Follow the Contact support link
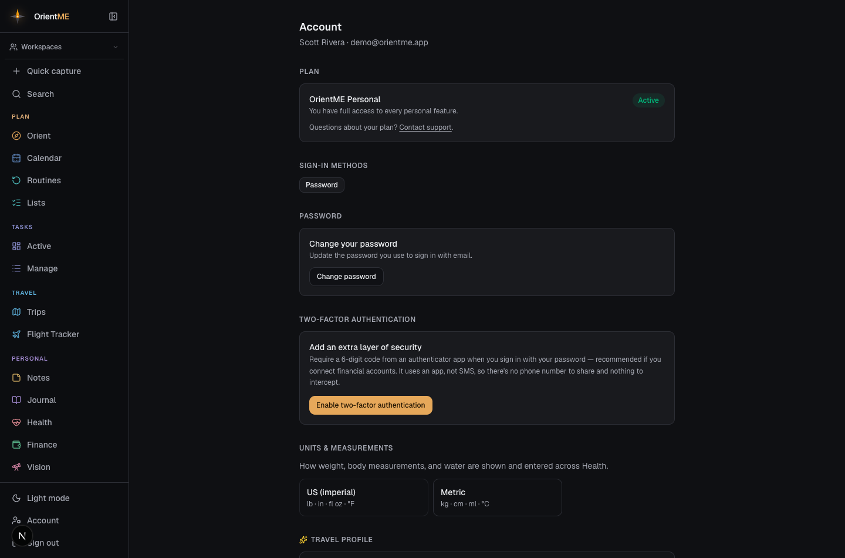The width and height of the screenshot is (845, 558). 425,127
